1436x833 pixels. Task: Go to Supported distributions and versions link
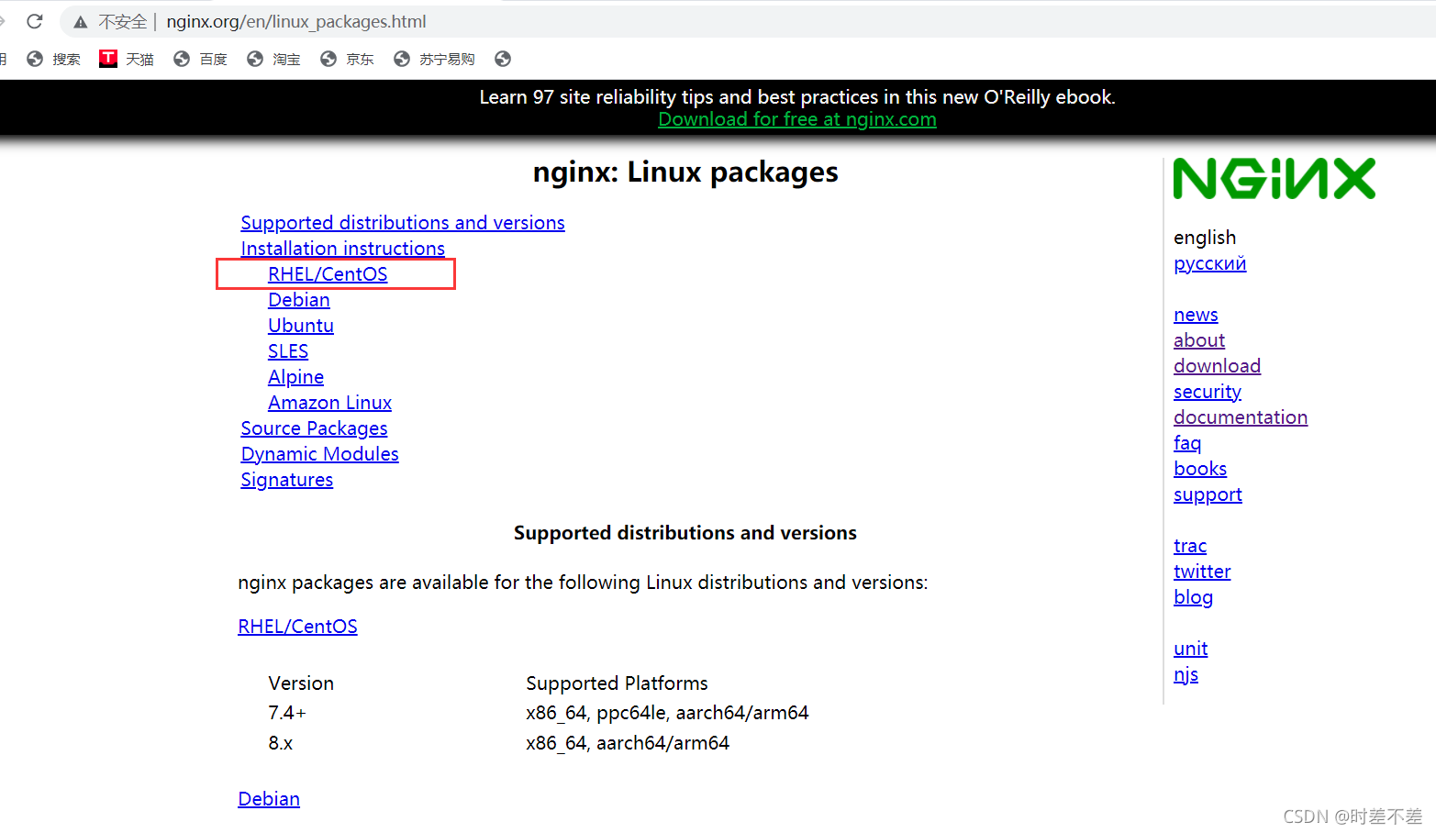coord(403,223)
